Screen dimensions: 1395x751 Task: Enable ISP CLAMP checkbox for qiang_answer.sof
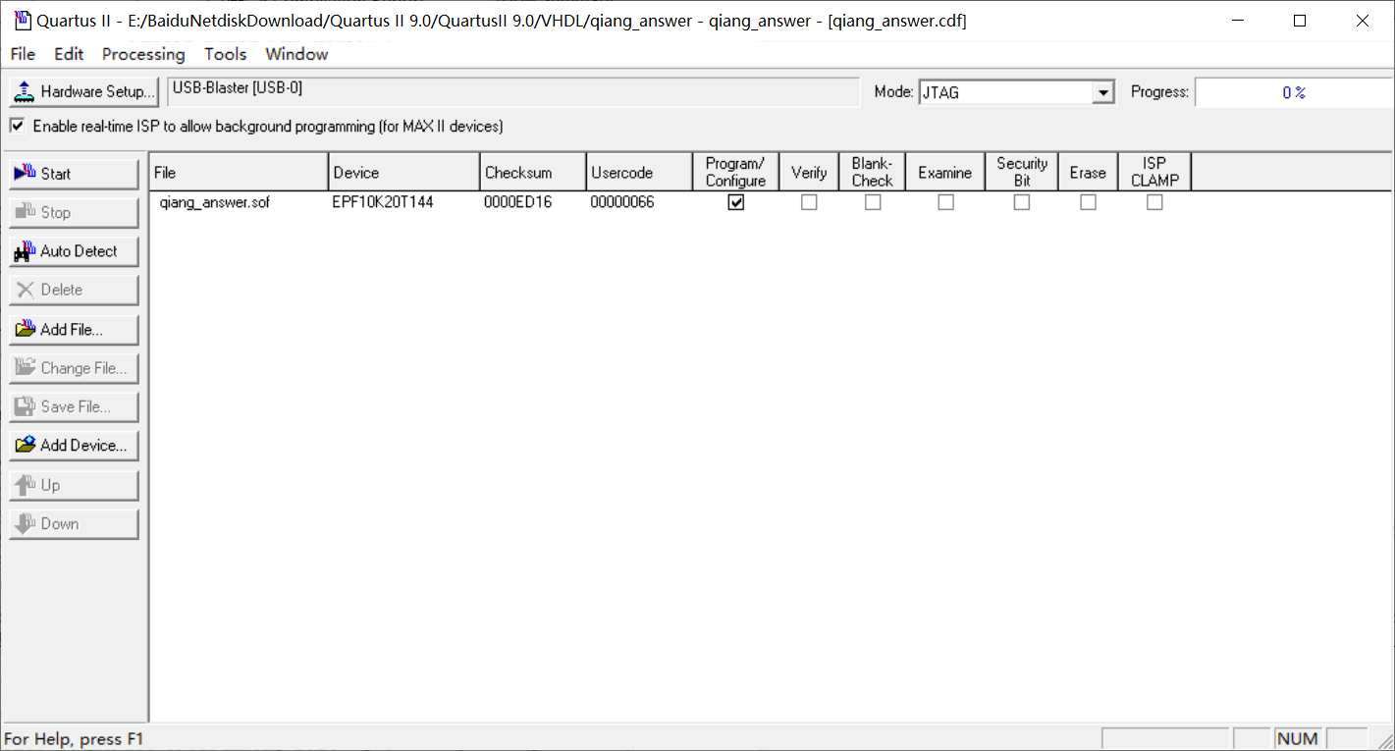point(1154,202)
